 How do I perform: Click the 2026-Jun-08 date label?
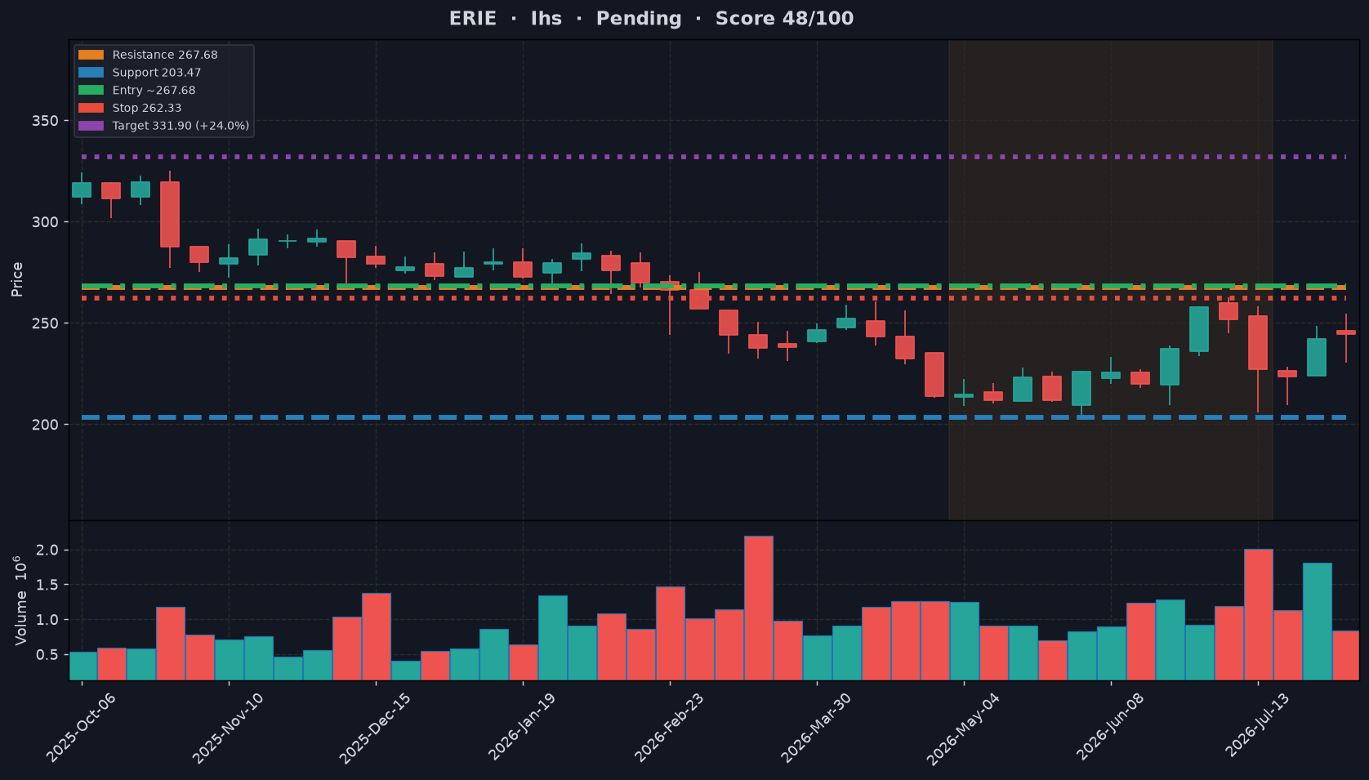(1110, 728)
